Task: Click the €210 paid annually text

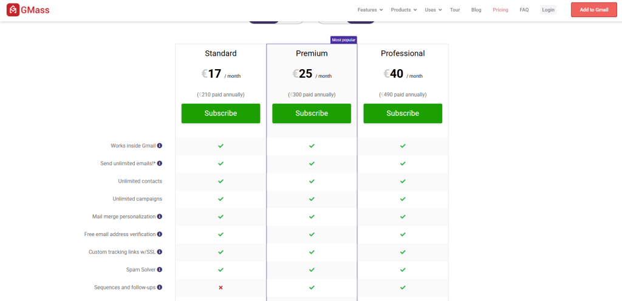Action: [220, 95]
